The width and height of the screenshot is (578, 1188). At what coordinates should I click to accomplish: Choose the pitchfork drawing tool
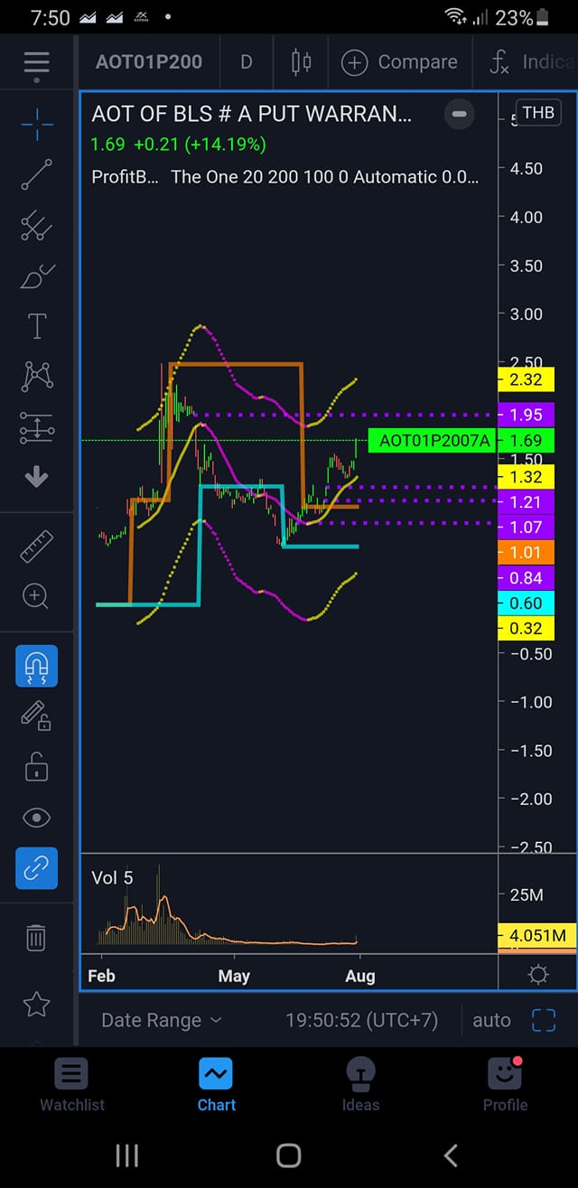(36, 225)
